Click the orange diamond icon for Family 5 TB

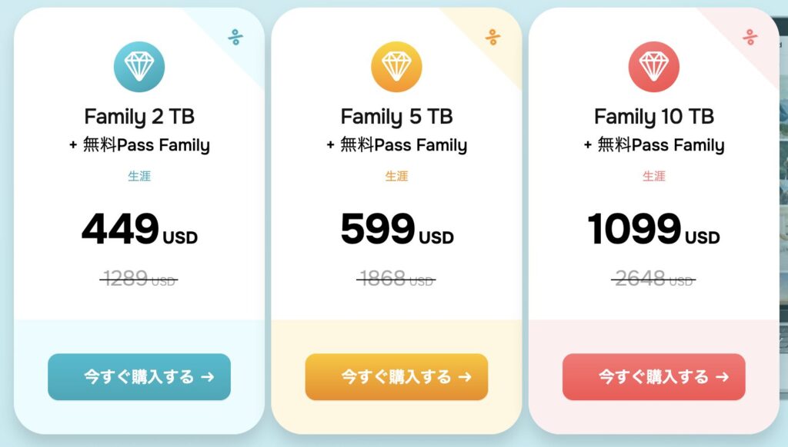pyautogui.click(x=396, y=67)
